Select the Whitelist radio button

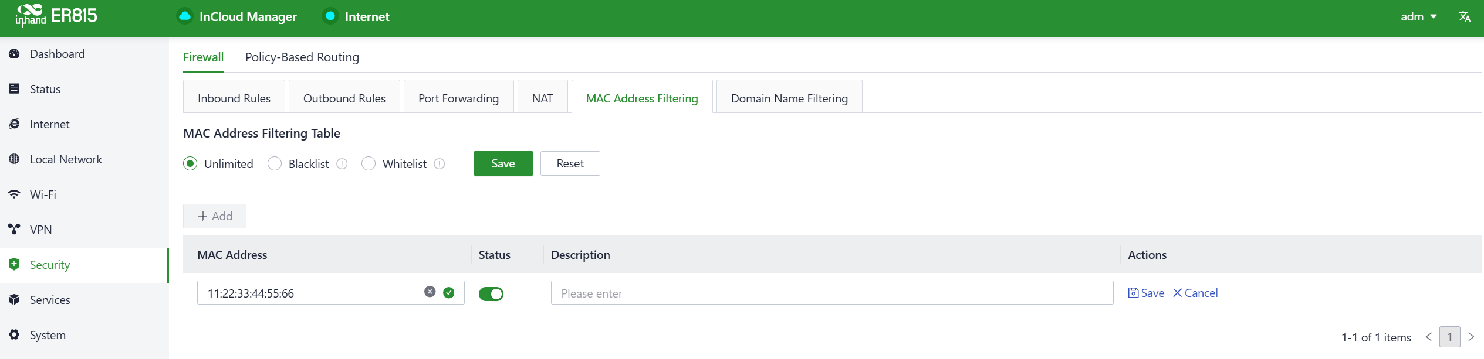369,164
